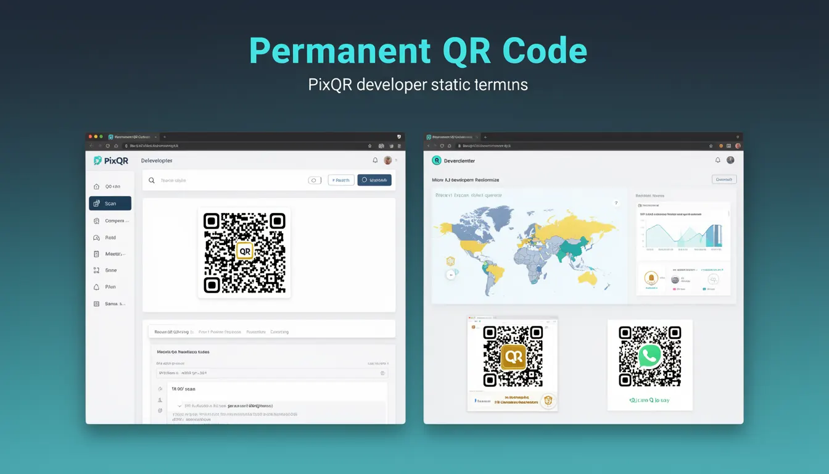Click the round arrow button on the map
The width and height of the screenshot is (829, 474).
pos(451,275)
